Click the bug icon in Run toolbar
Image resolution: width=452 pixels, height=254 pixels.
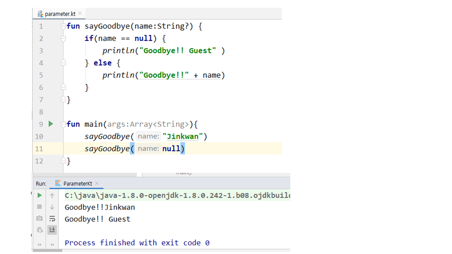click(40, 230)
